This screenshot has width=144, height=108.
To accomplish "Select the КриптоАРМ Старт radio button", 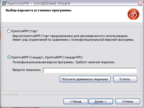I will point(9,31).
